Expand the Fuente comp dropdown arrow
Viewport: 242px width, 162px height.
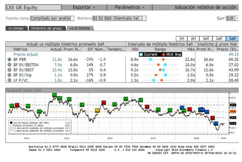(x=72, y=18)
